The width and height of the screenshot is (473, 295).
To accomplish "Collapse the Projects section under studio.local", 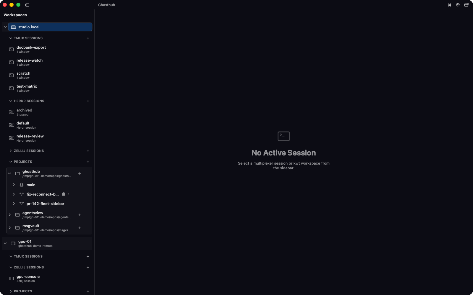I will (11, 162).
